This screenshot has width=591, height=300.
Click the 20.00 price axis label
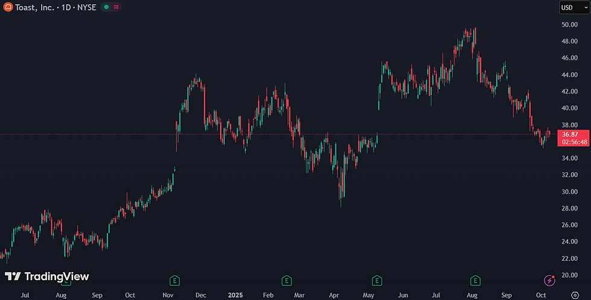point(569,275)
